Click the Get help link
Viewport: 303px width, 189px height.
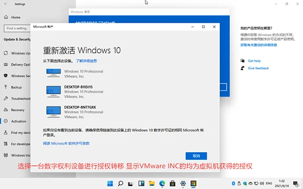(254, 61)
